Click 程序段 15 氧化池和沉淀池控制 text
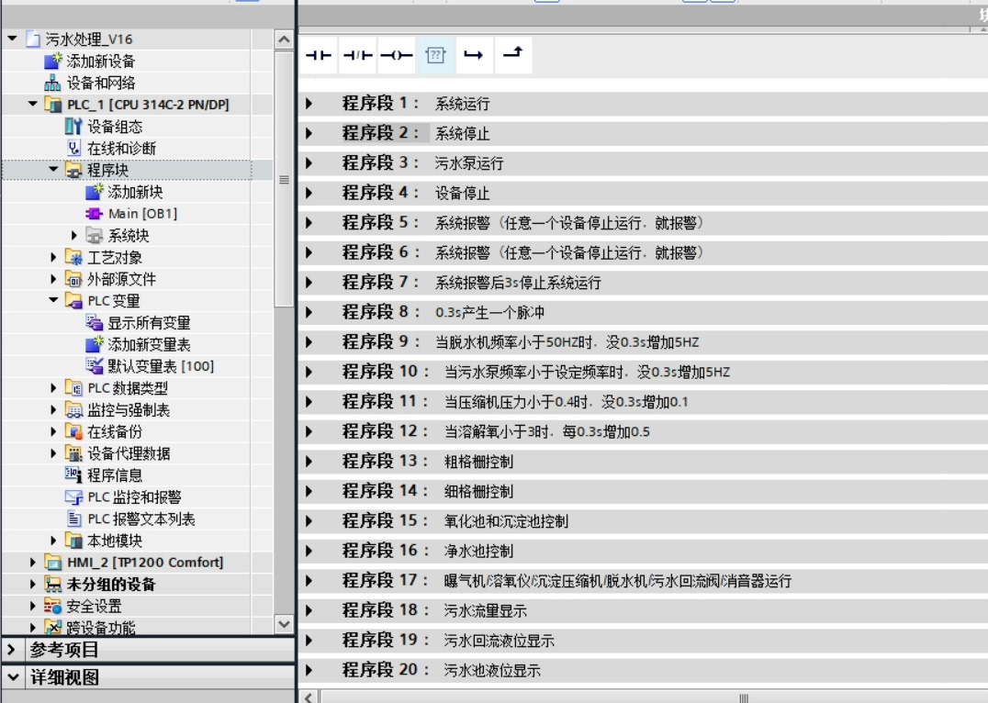988x703 pixels. (506, 521)
